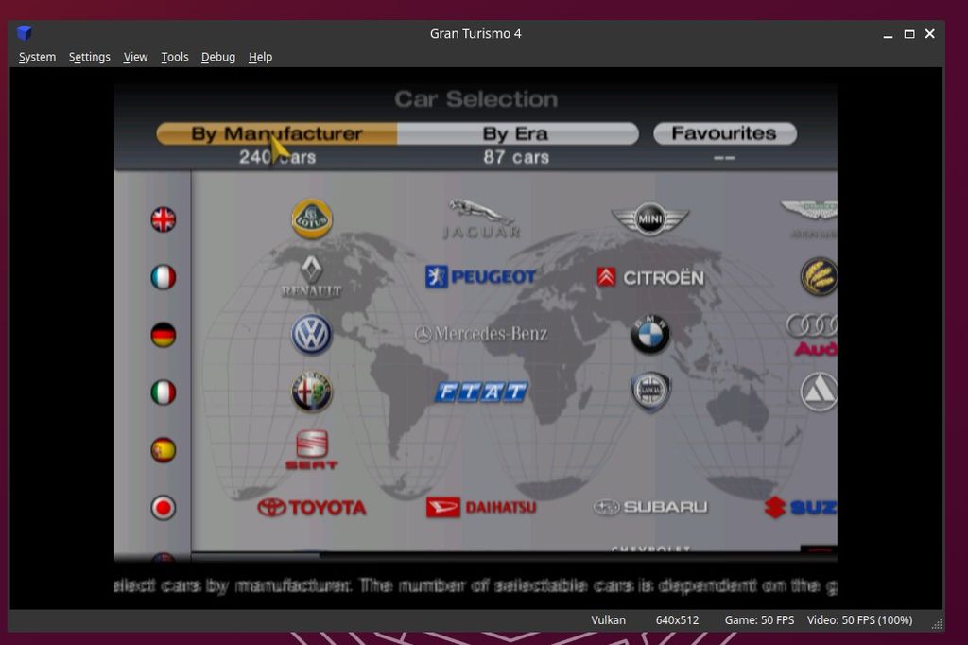Choose the Daihatsu manufacturer icon
Screen dimensions: 968x645
click(479, 507)
